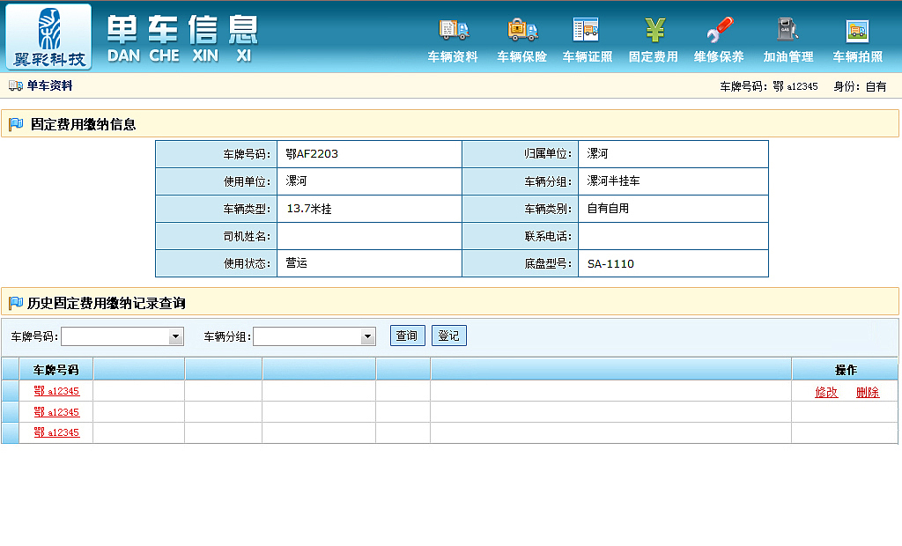Viewport: 902px width, 546px height.
Task: Click the 归属单位 value 漯河
Action: coord(597,153)
